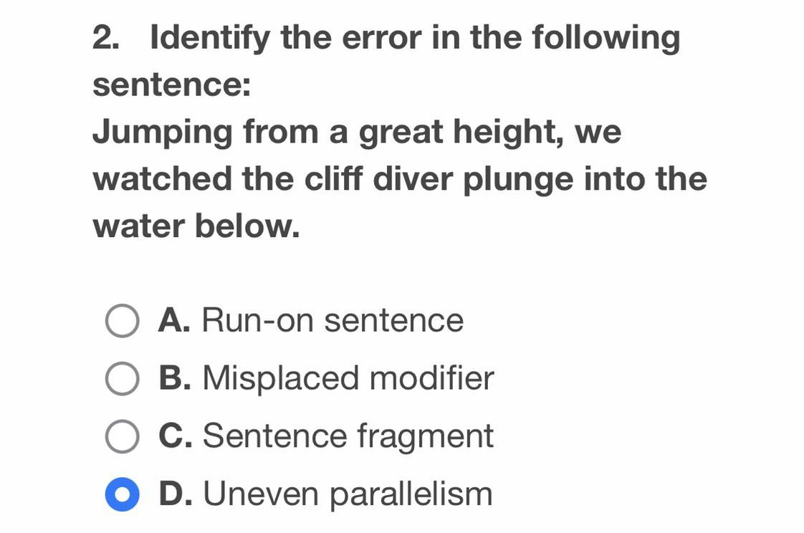Click the "Sentence fragment" answer text
The image size is (804, 533).
348,436
